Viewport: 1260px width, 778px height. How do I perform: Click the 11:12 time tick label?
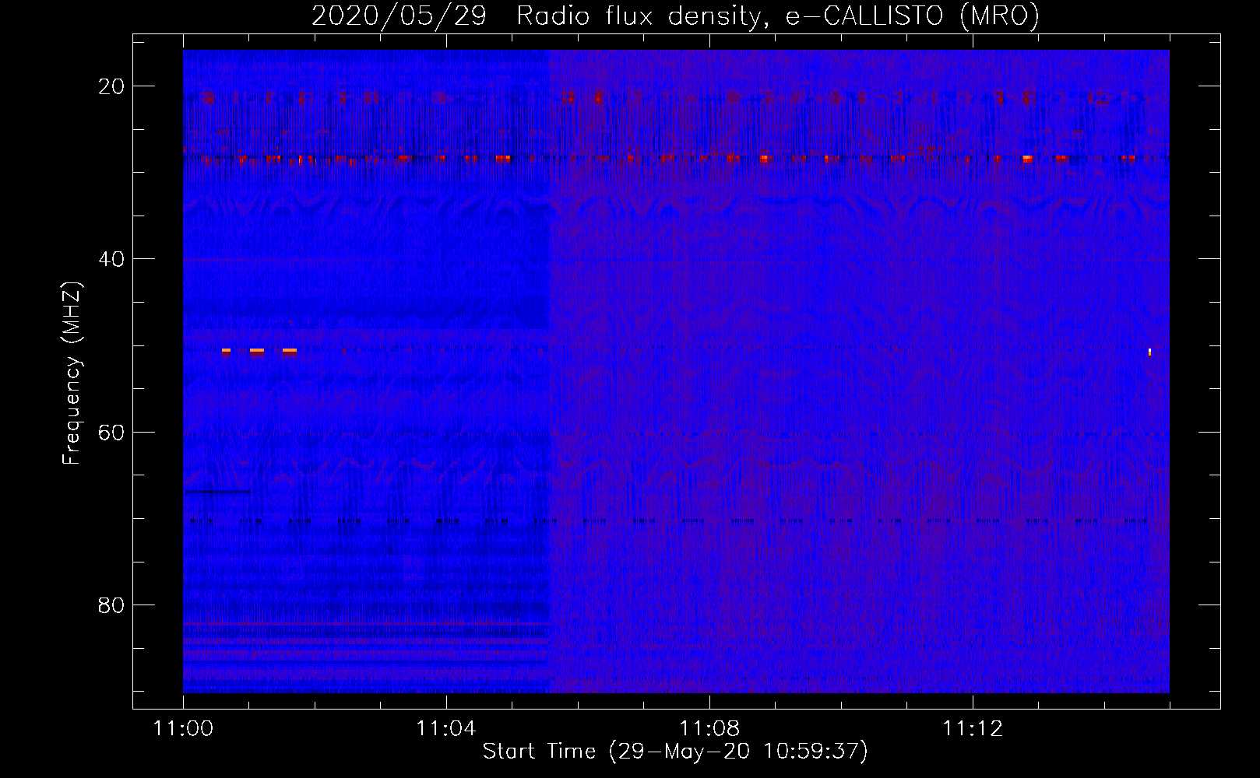click(x=973, y=729)
